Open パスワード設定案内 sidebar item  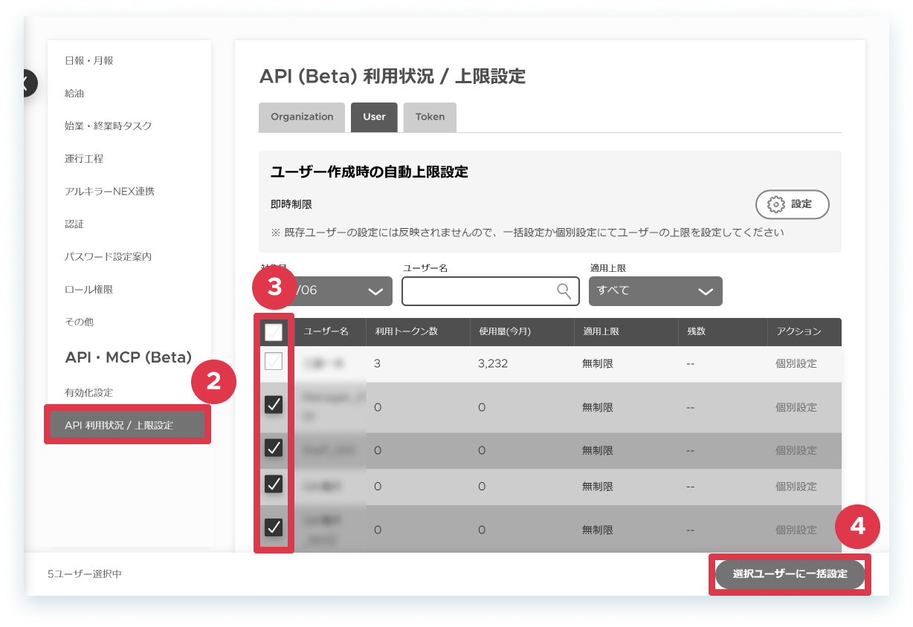point(109,256)
